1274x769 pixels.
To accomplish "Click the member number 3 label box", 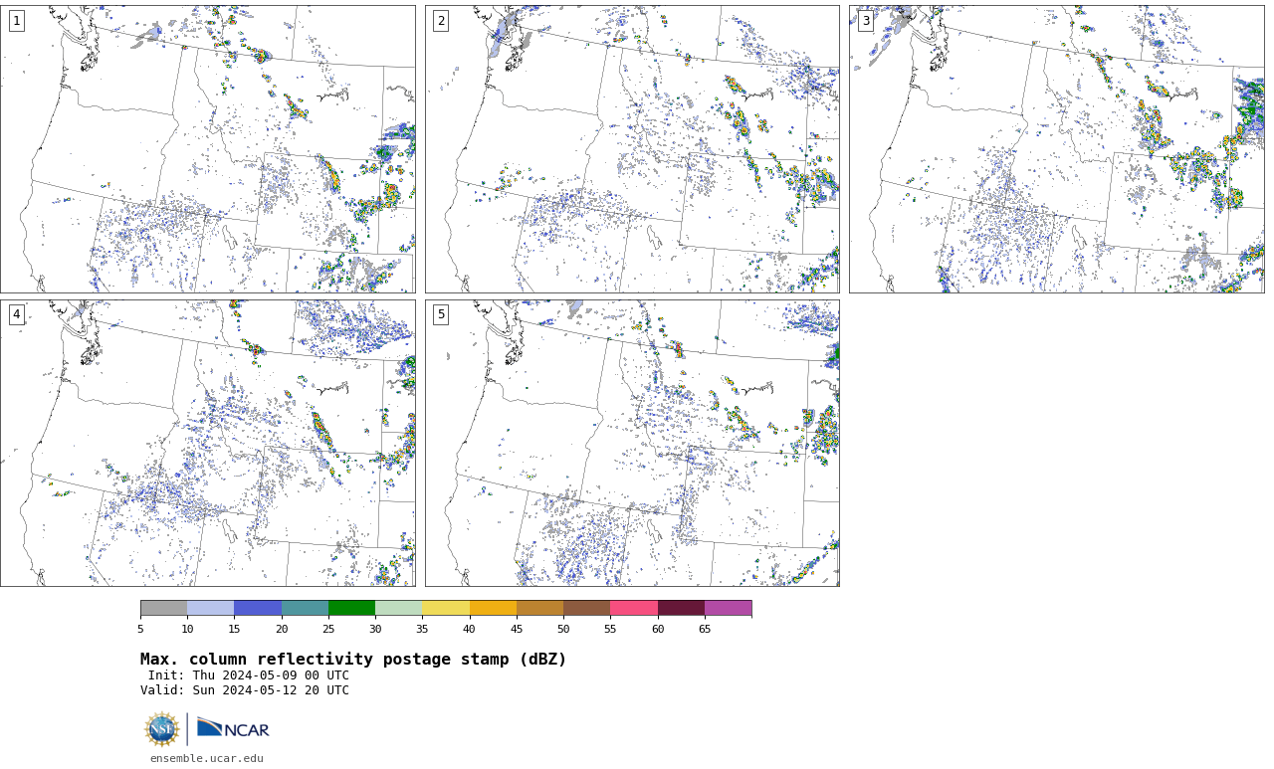I will pyautogui.click(x=866, y=21).
